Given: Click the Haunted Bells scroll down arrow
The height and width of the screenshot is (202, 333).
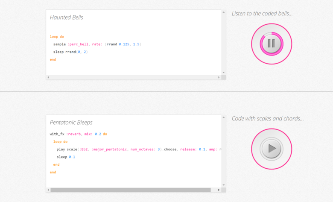Looking at the screenshot, I should click(224, 73).
